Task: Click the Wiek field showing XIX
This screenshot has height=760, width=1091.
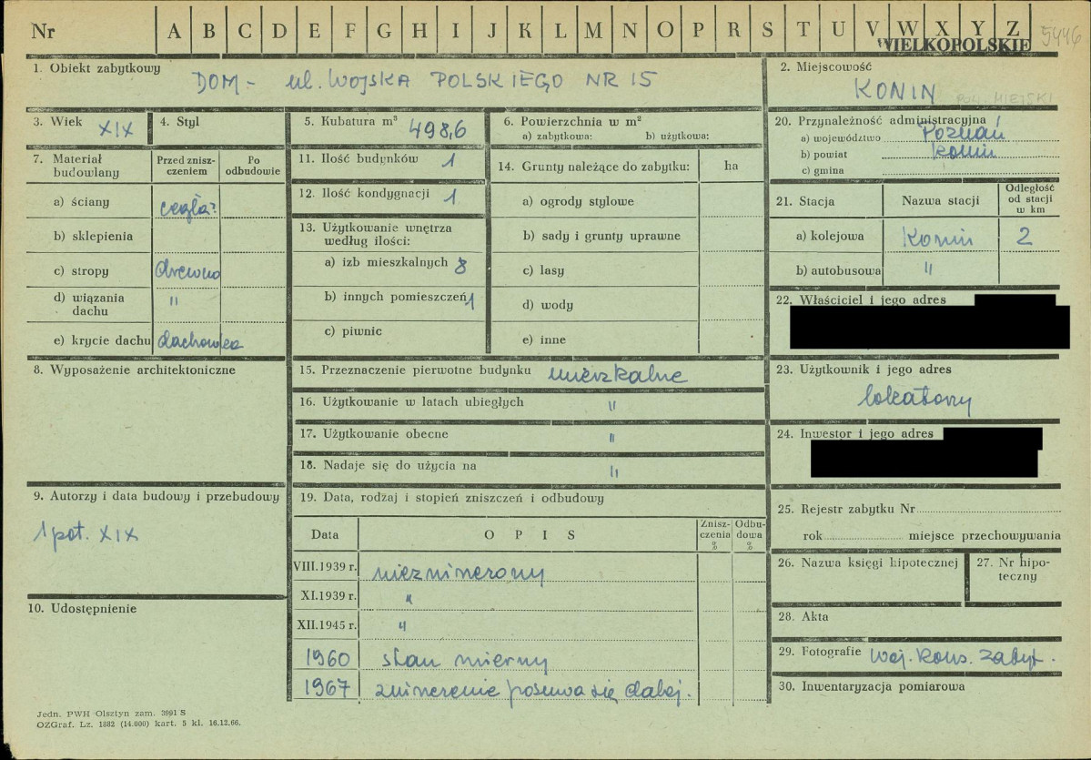Action: (87, 128)
